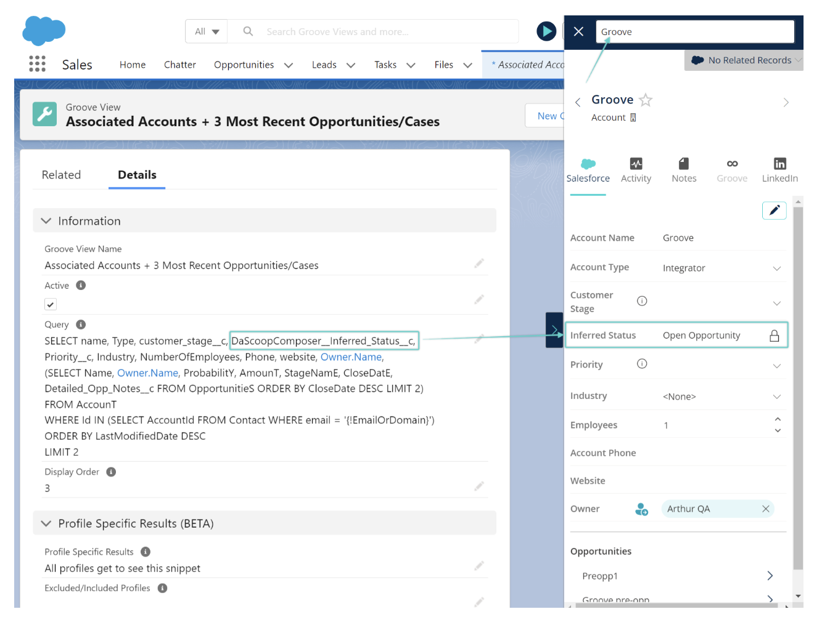Open the Files nav dropdown chevron
Screen dimensions: 814x617
[x=468, y=65]
